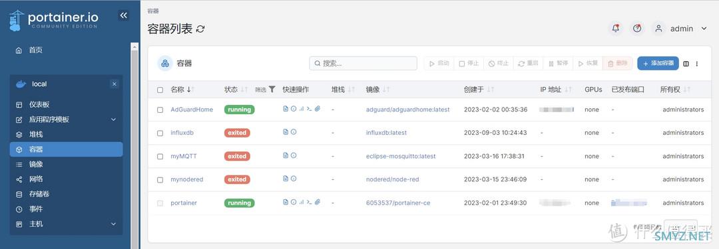Expand 主机 submenu chevron
Screen dimensions: 719x249
114,224
